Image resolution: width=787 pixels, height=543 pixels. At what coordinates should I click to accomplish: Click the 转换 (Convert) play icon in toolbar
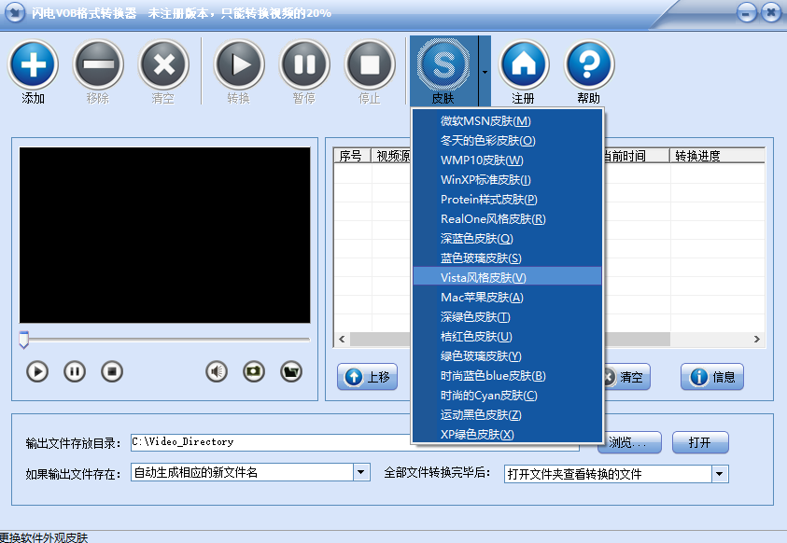(239, 64)
